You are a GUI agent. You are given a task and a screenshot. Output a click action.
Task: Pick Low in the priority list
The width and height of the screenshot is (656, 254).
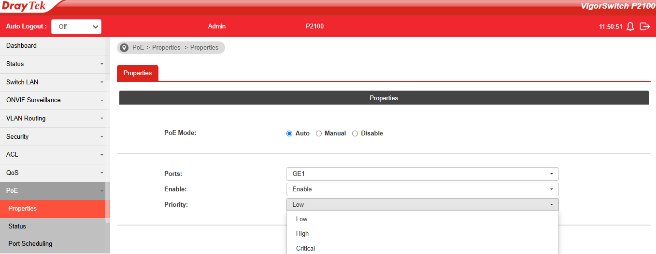[x=301, y=219]
